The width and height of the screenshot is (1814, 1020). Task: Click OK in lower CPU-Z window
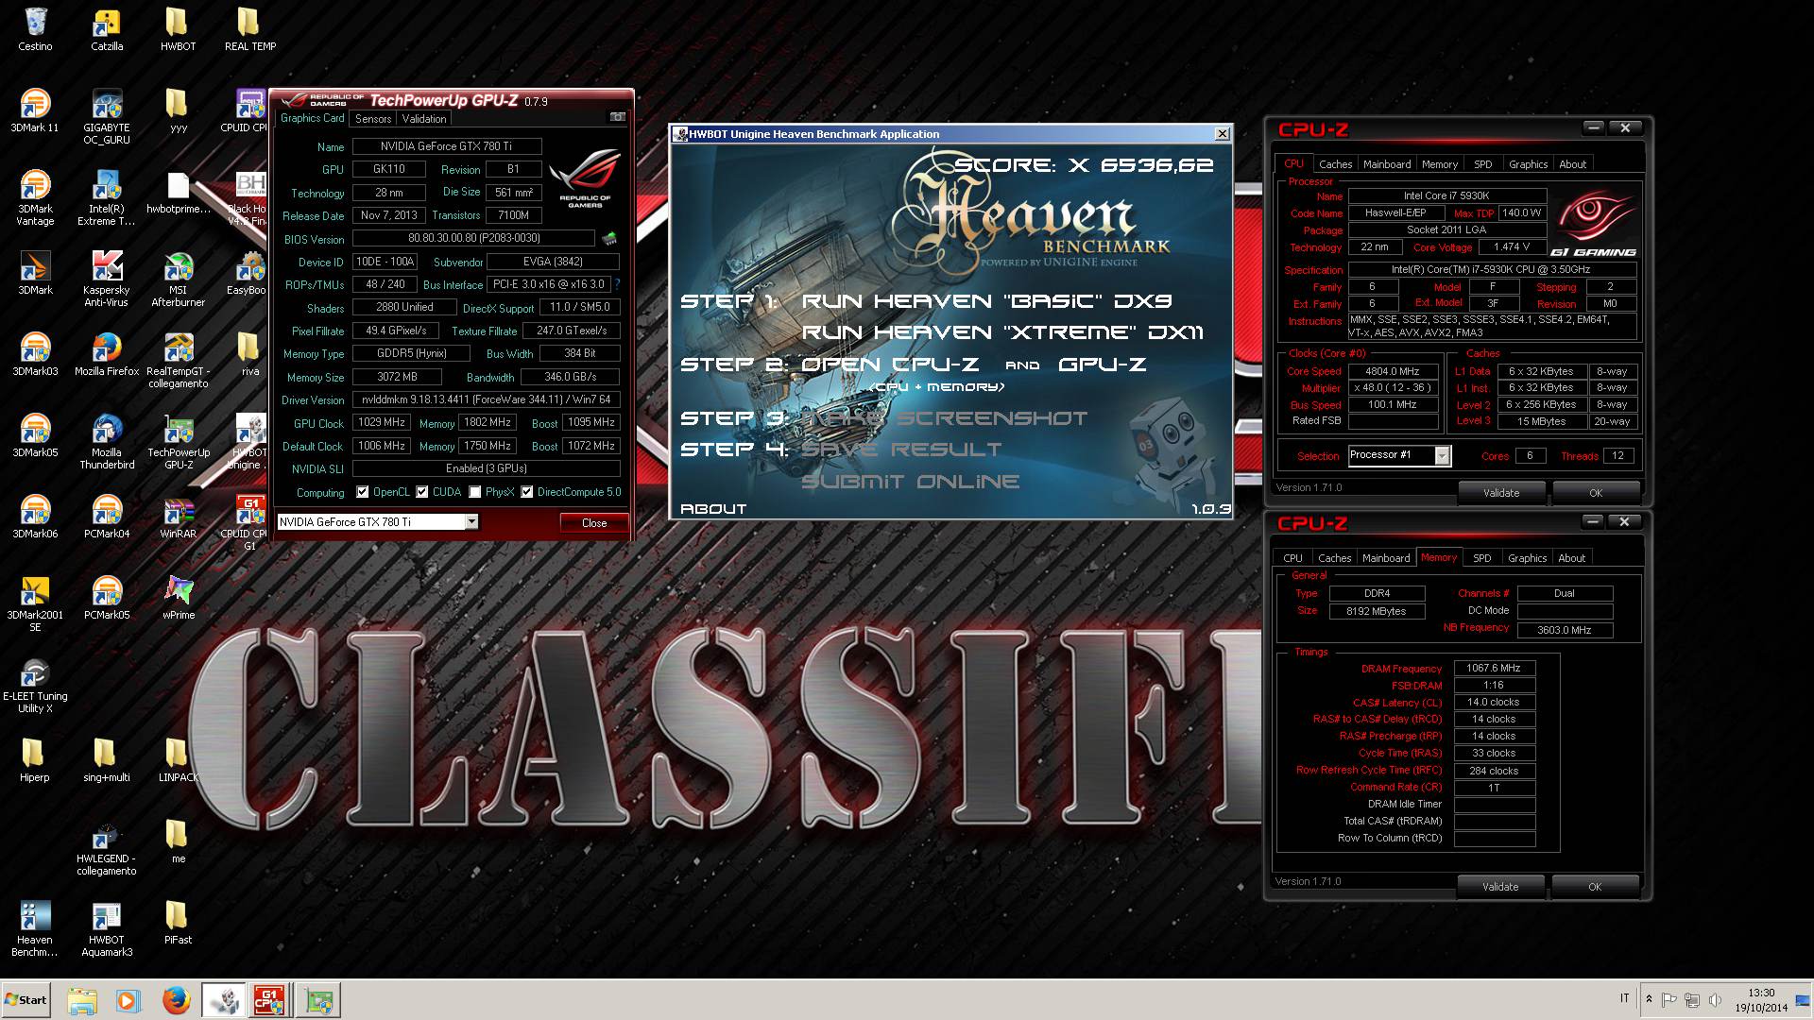1595,887
